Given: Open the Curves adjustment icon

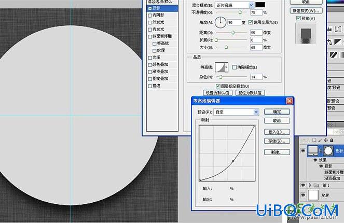Looking at the screenshot, I should point(338,30).
